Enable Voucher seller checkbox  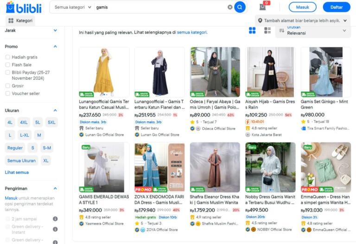point(8,93)
